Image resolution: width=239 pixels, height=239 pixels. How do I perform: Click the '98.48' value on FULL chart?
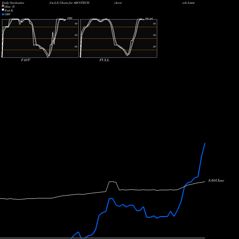(149, 19)
